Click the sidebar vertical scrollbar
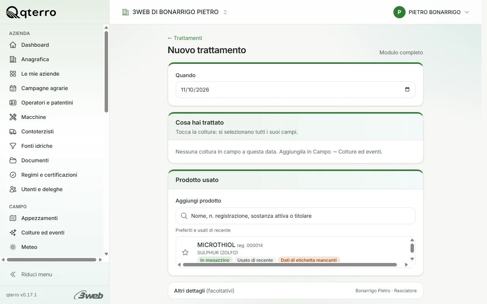This screenshot has height=304, width=487. click(107, 71)
